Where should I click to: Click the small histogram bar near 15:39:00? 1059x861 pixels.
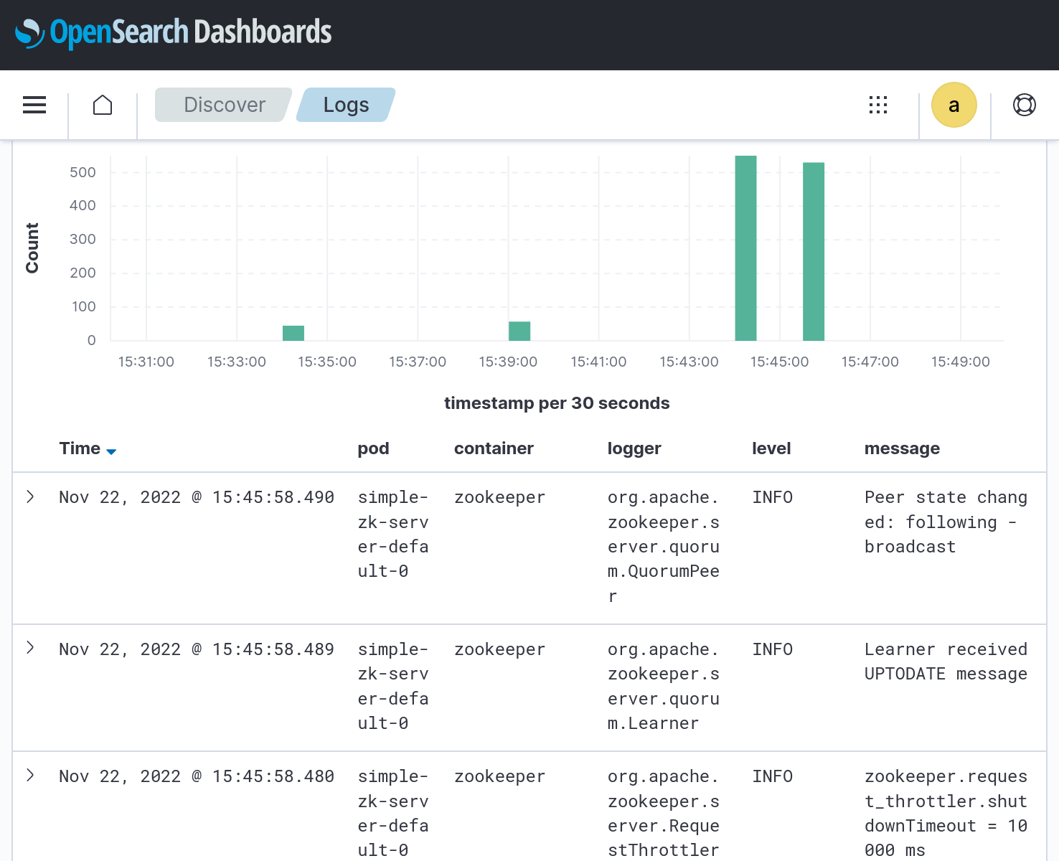point(519,331)
